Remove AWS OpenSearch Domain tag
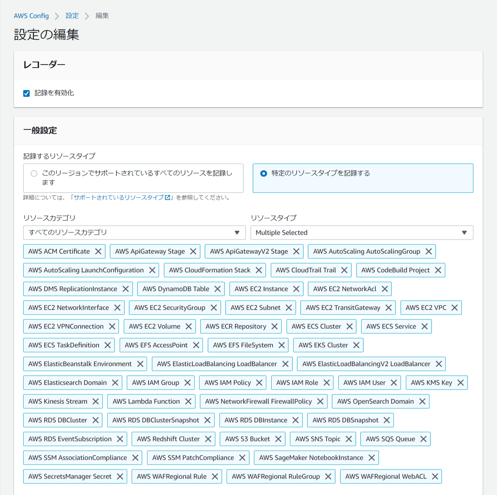This screenshot has height=495, width=497. point(422,401)
